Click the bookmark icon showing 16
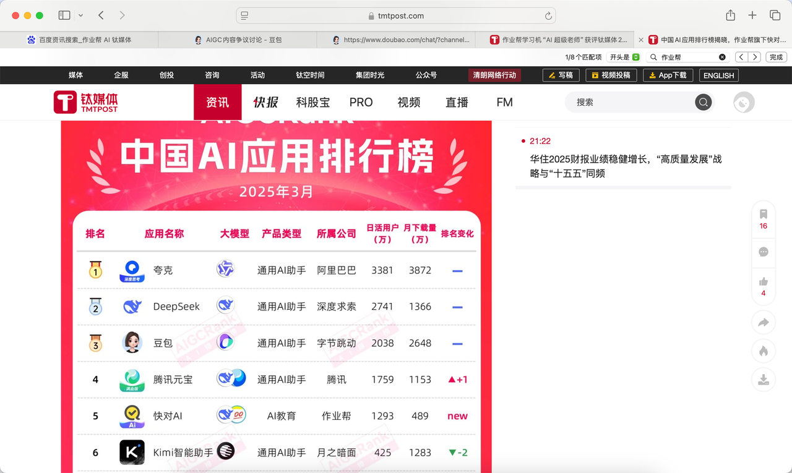 point(764,214)
